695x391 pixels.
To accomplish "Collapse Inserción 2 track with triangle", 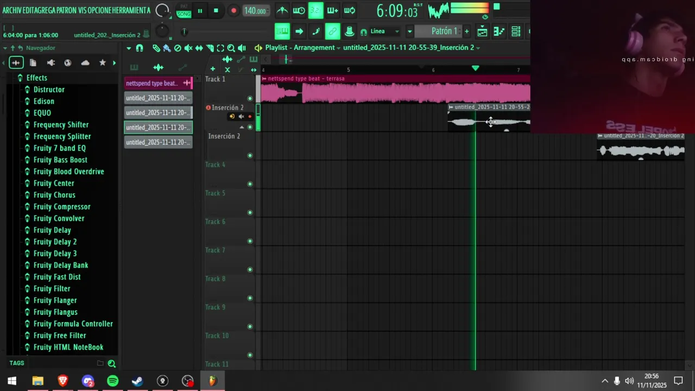I will 242,127.
